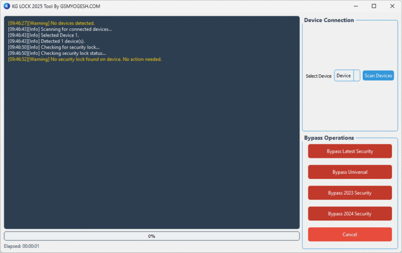Click the 'Detected 1 device(s).' log entry
Viewport: 402px width, 253px height.
tap(47, 41)
